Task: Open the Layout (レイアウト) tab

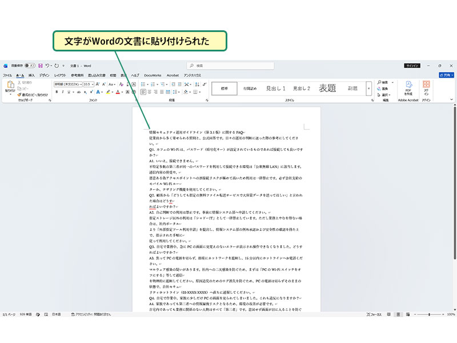Action: (60, 75)
